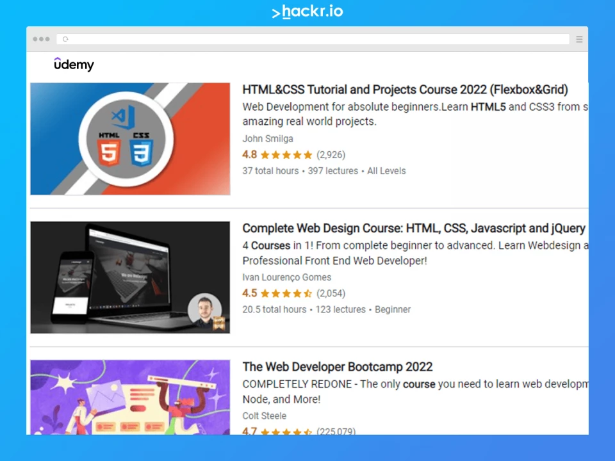Viewport: 615px width, 461px height.
Task: Open HTML&CSS Tutorial and Projects Course title
Action: pyautogui.click(x=405, y=90)
